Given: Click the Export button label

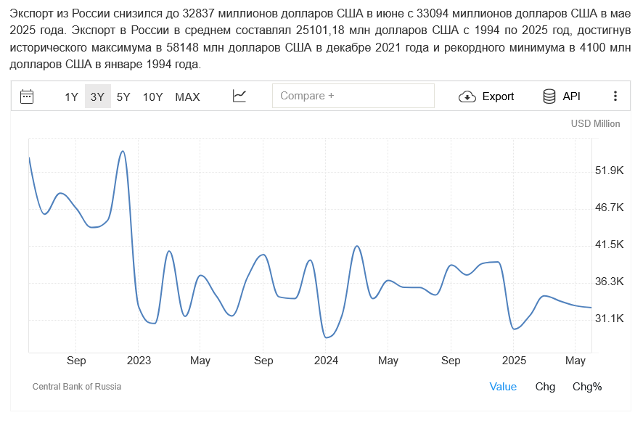Looking at the screenshot, I should pyautogui.click(x=498, y=96).
